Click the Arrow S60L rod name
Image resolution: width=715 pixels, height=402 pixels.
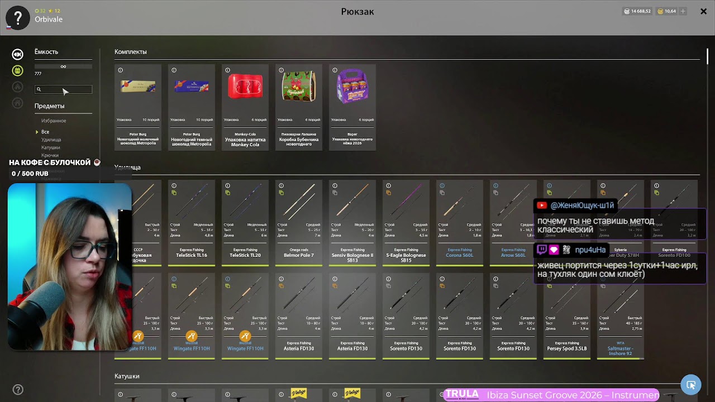click(513, 255)
